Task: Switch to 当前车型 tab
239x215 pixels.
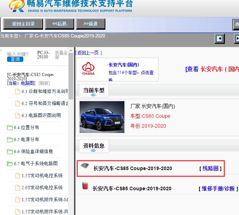Action: 94,91
